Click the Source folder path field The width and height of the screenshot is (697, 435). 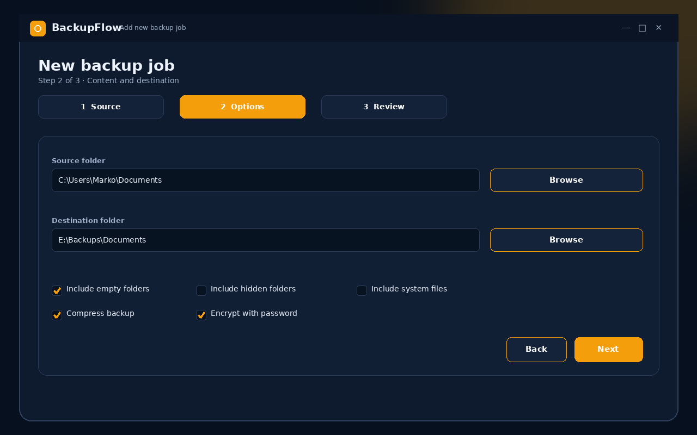(266, 180)
